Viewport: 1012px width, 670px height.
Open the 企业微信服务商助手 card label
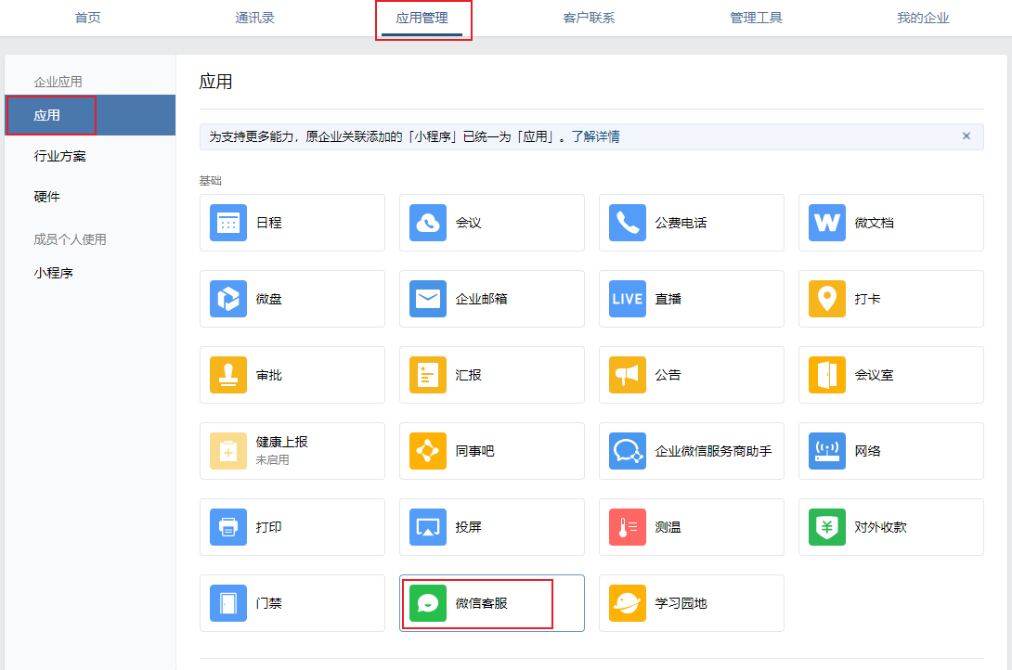pyautogui.click(x=713, y=451)
